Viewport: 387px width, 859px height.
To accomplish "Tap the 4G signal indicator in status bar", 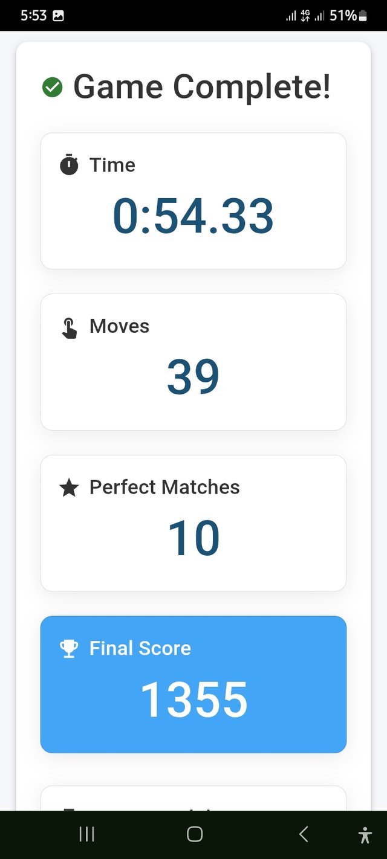I will pos(305,16).
